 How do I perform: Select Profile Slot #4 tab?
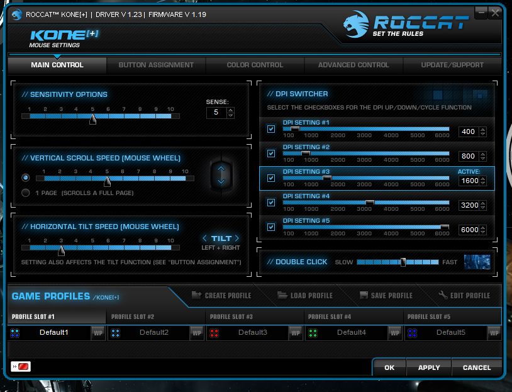click(x=353, y=316)
